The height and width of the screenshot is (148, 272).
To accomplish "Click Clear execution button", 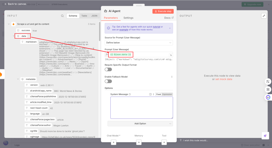I will (x=250, y=145).
